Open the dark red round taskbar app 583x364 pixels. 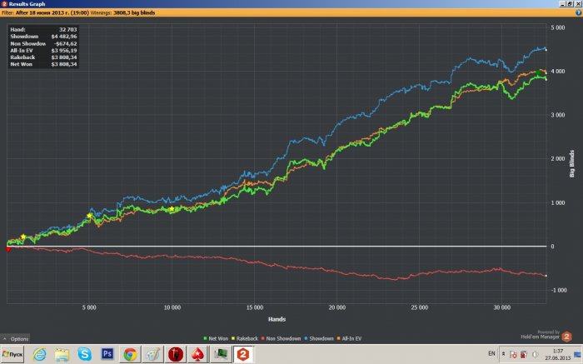click(x=176, y=354)
